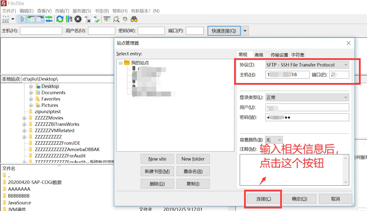Viewport: 367px width, 211px height.
Task: Open the 传输(T) menu
Action: point(62,11)
